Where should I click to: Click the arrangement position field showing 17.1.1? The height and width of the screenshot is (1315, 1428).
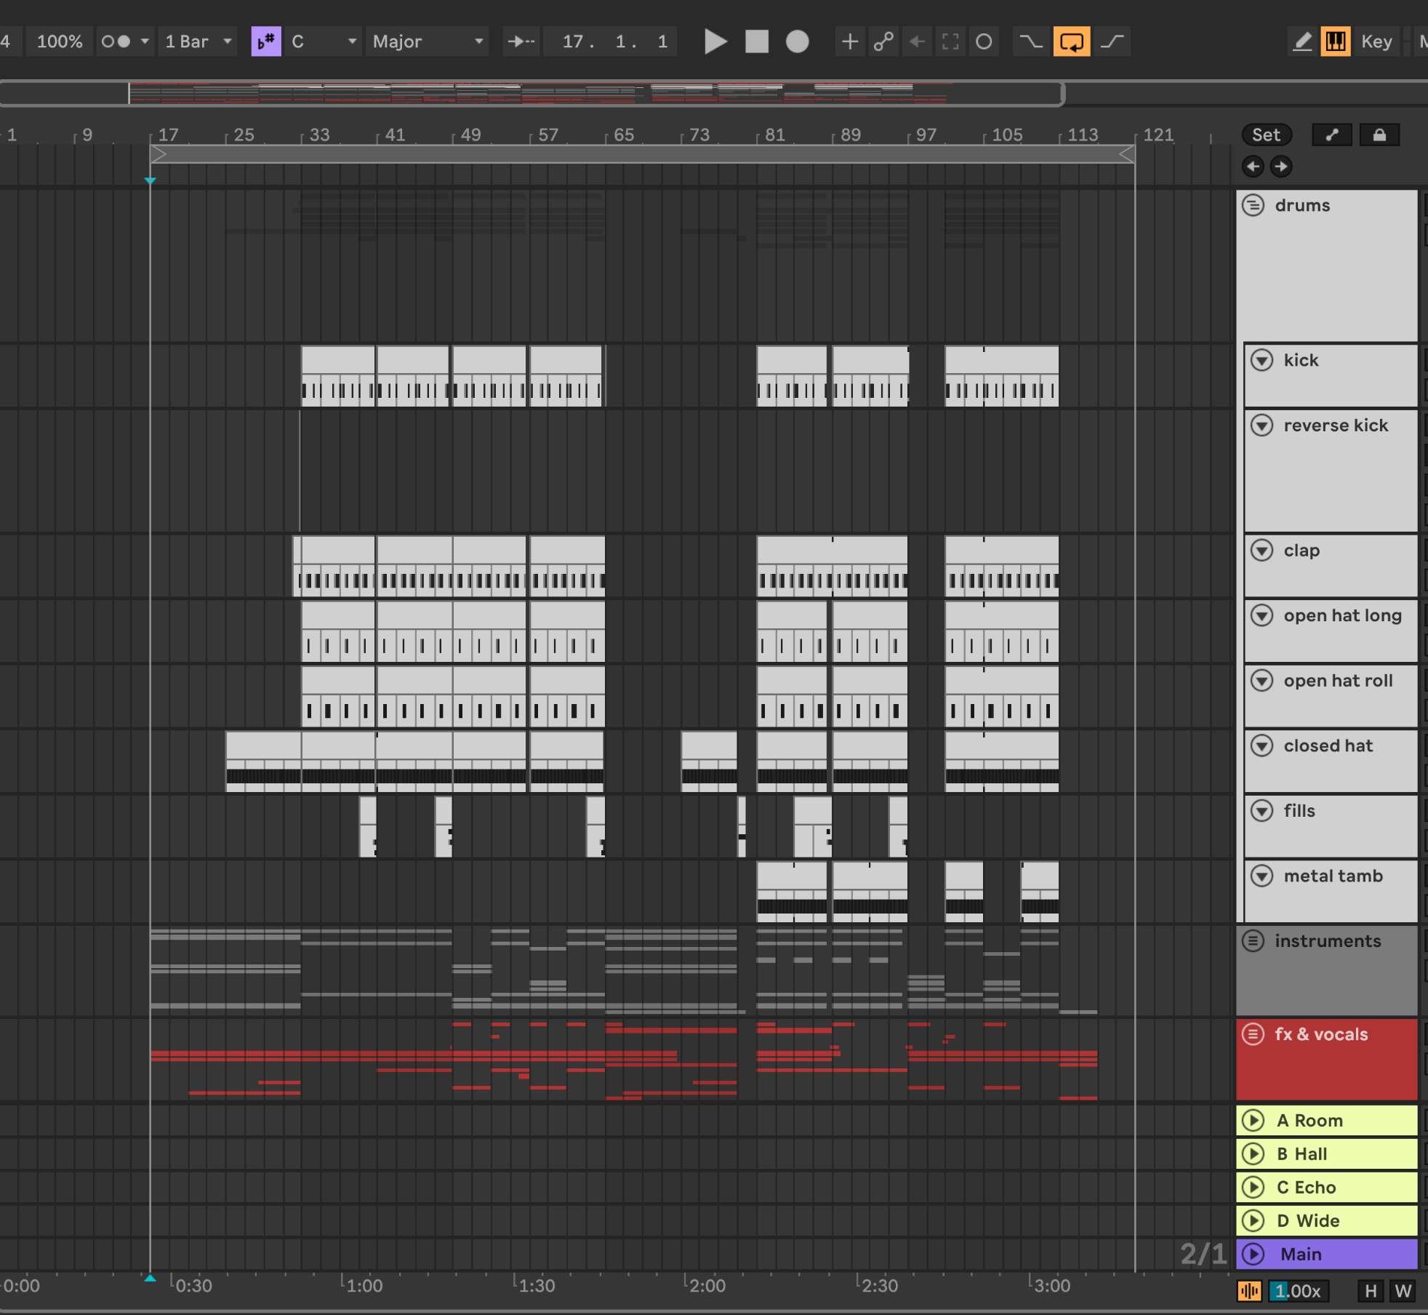[x=610, y=41]
